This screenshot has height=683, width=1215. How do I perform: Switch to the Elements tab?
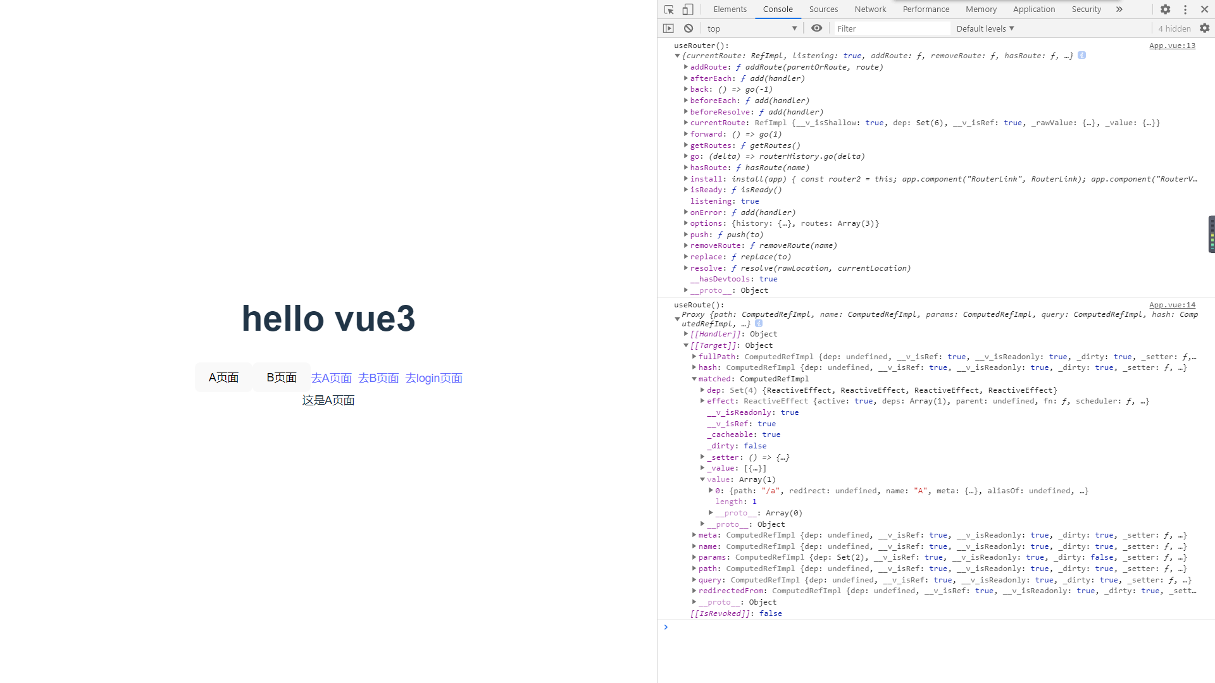click(x=730, y=9)
